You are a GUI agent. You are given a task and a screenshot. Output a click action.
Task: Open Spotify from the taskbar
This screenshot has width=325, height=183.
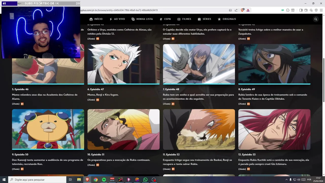coord(104,180)
